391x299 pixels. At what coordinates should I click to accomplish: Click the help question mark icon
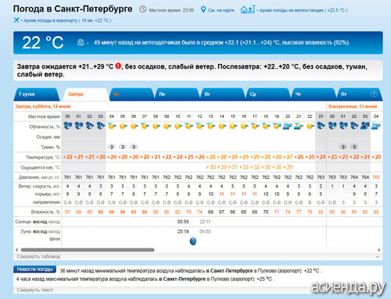(374, 94)
